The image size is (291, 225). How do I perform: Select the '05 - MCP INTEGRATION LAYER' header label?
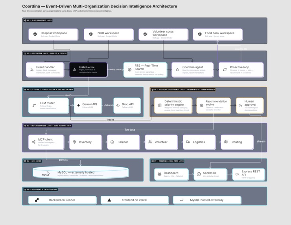(48, 126)
